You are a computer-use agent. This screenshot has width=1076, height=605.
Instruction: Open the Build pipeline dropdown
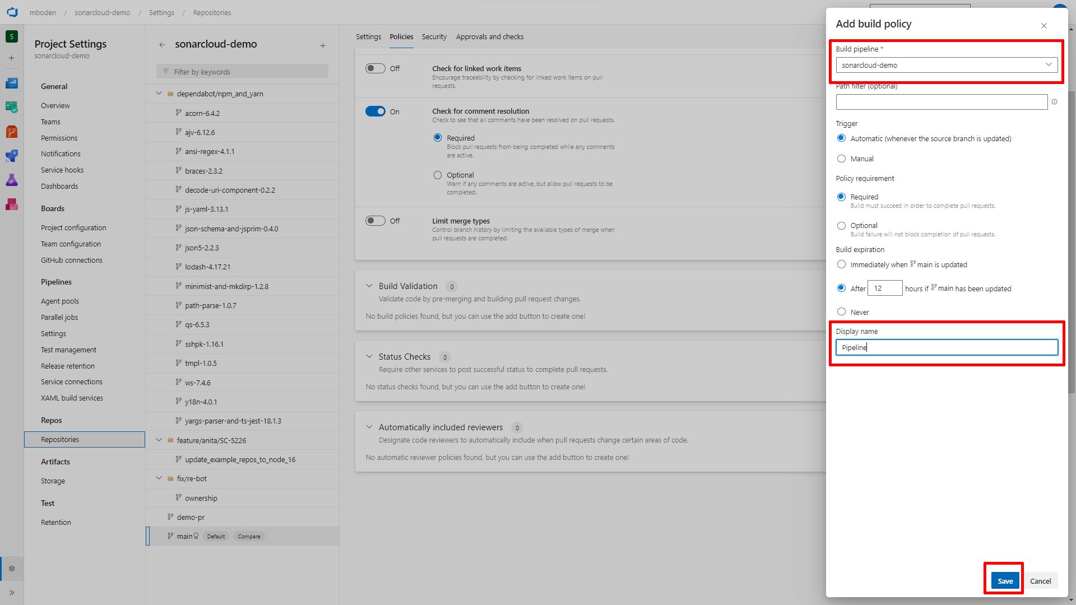coord(947,65)
